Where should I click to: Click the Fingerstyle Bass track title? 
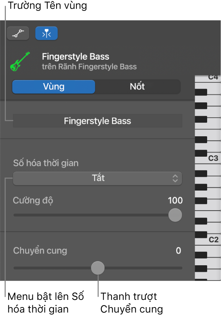coord(75,56)
